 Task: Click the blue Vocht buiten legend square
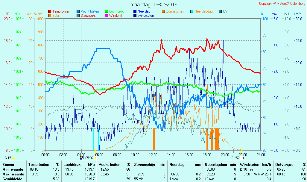click(x=78, y=11)
